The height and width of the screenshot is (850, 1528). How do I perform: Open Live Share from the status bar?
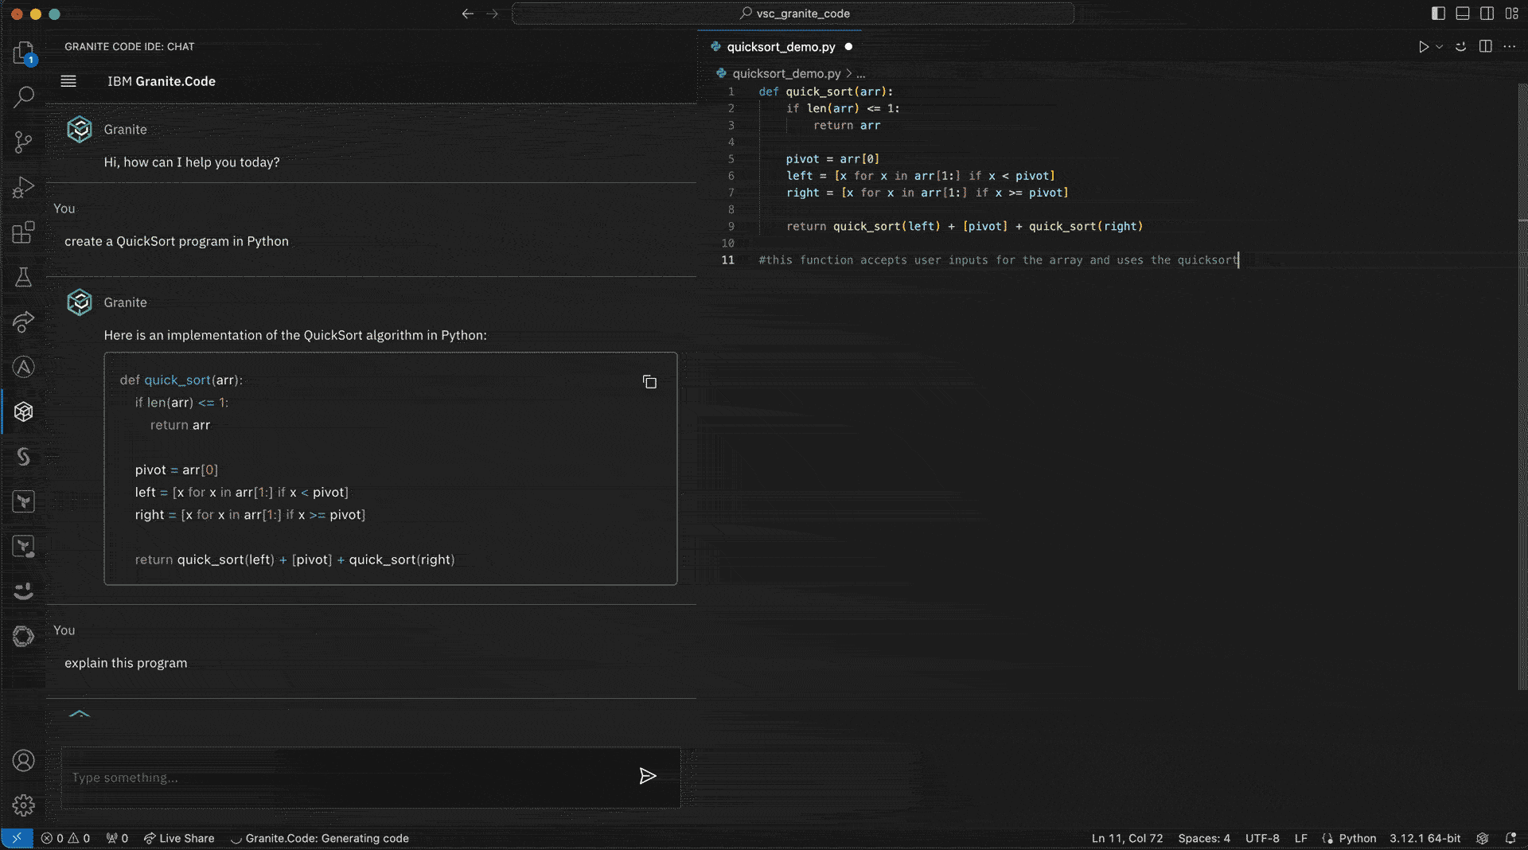pos(178,838)
